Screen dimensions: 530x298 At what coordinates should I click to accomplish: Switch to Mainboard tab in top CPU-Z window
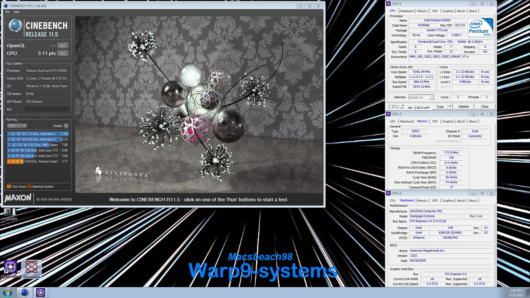click(407, 11)
